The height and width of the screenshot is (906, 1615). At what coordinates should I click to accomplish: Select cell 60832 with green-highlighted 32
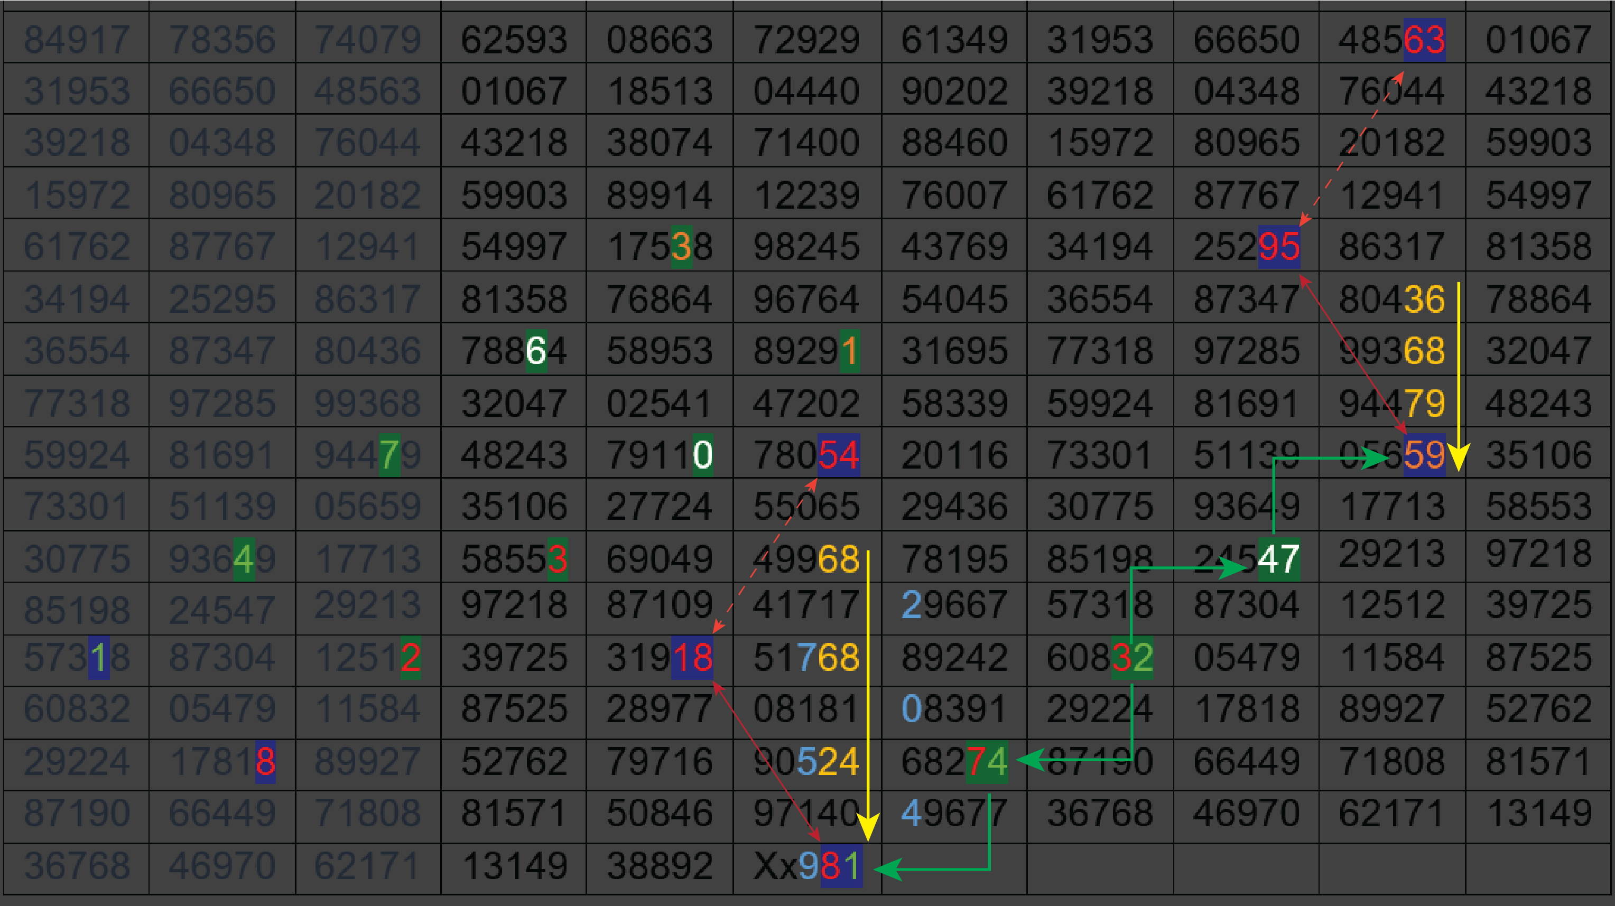[1099, 657]
